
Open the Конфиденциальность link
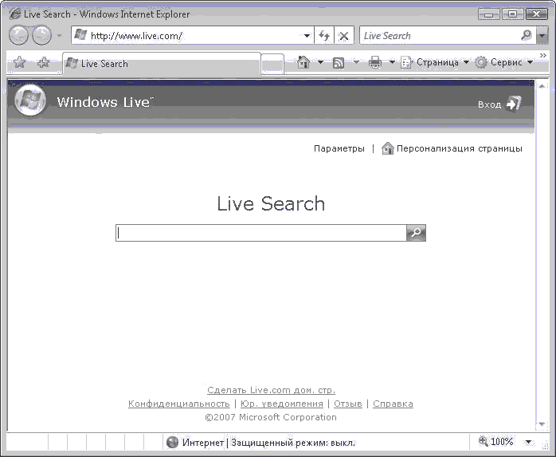(x=179, y=404)
